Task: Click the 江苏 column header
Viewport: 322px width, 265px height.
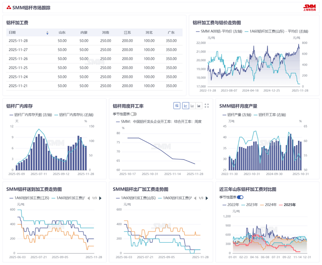Action: pyautogui.click(x=127, y=33)
